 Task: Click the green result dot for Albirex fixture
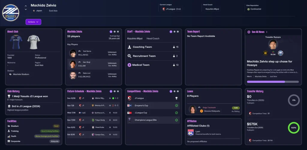[x=113, y=98]
